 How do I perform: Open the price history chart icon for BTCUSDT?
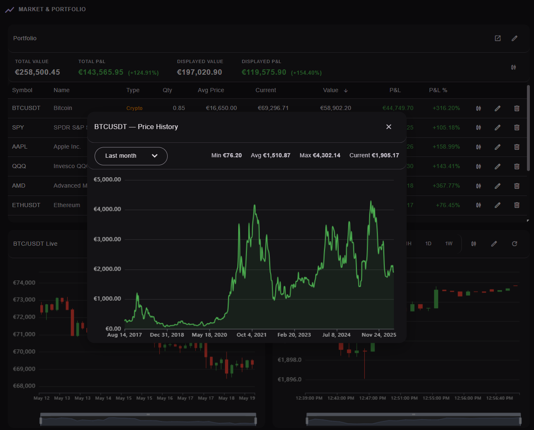pos(478,108)
